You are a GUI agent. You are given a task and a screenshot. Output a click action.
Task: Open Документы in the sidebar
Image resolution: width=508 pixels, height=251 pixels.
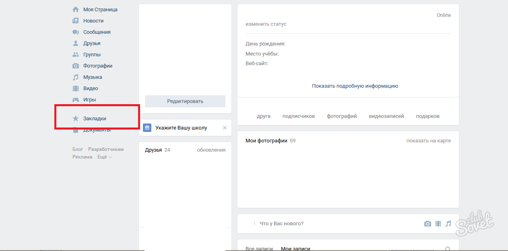[x=97, y=130]
